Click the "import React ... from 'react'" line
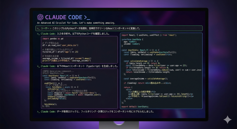Viewport: 237px width, 129px height. 149,35
